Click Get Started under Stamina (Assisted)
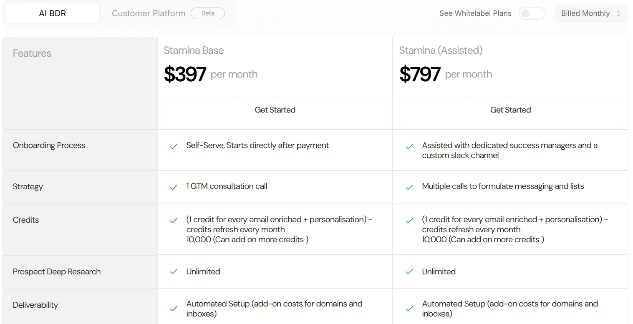633x324 pixels. [510, 110]
